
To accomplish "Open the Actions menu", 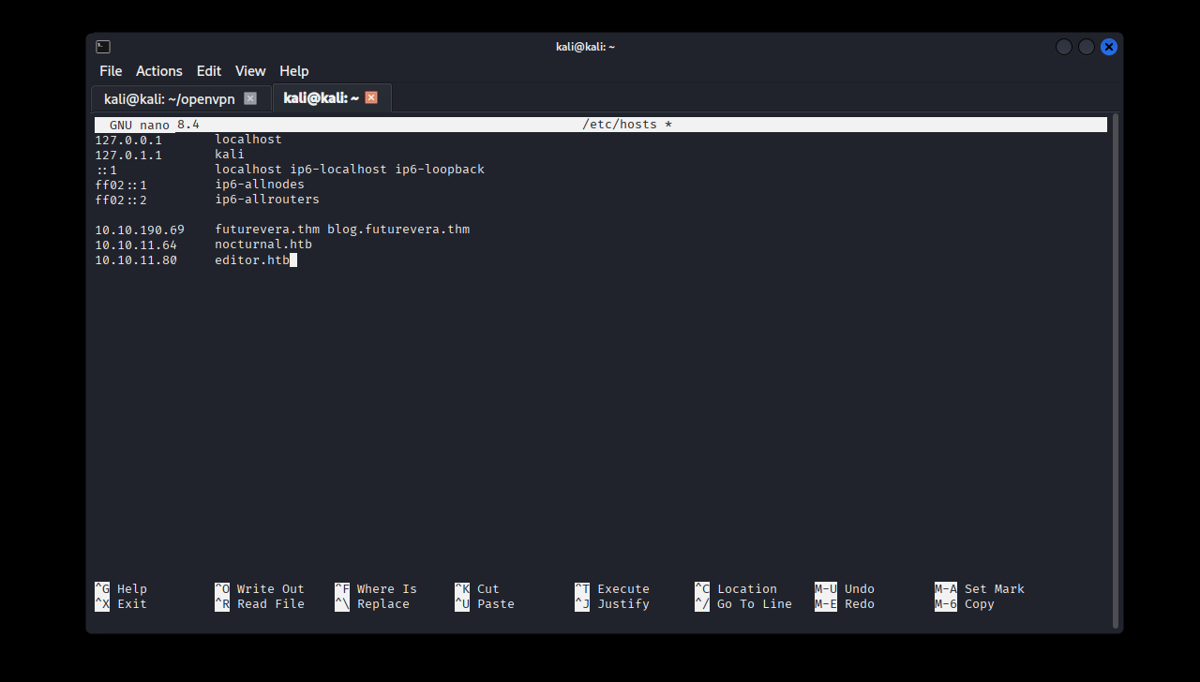I will point(158,71).
